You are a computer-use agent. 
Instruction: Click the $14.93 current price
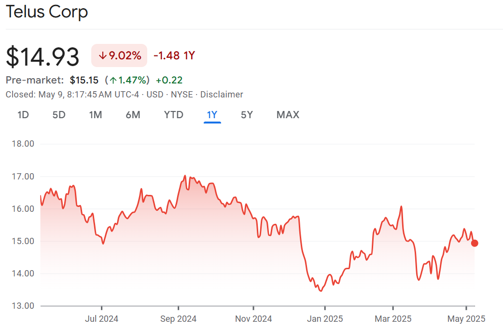[43, 57]
